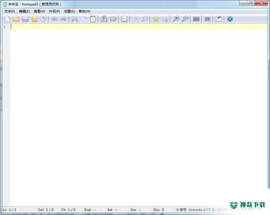Screen dimensions: 270x215
Task: Minimize the Notepad3 window
Action: (243, 3)
